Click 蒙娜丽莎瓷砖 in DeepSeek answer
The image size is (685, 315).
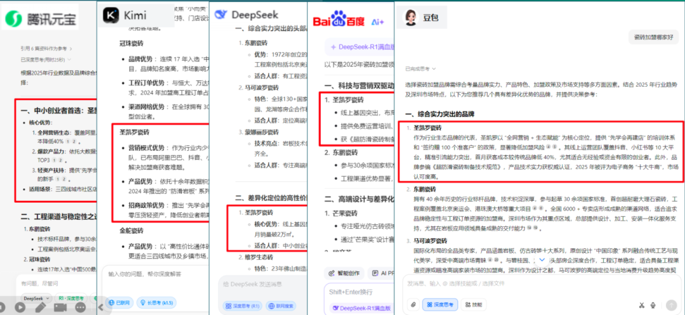pos(261,131)
